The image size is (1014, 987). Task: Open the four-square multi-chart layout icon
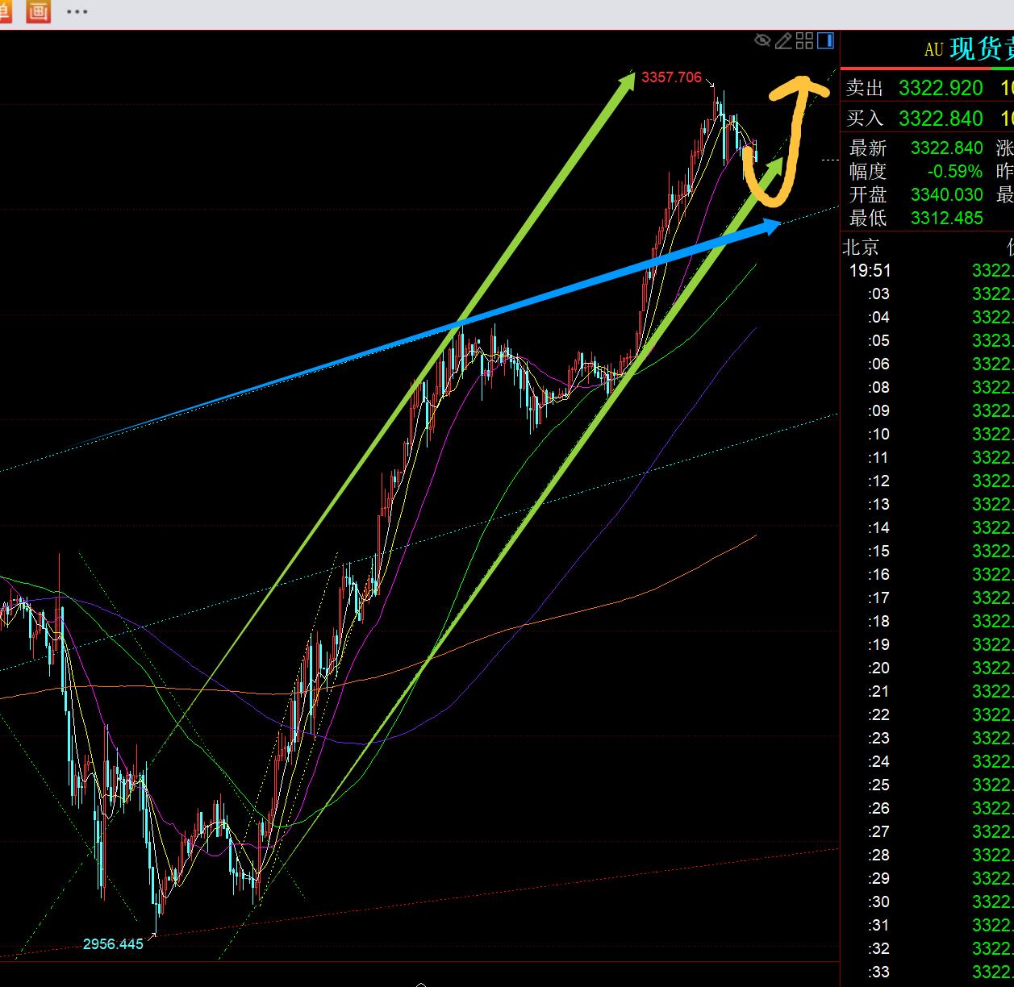pyautogui.click(x=804, y=41)
